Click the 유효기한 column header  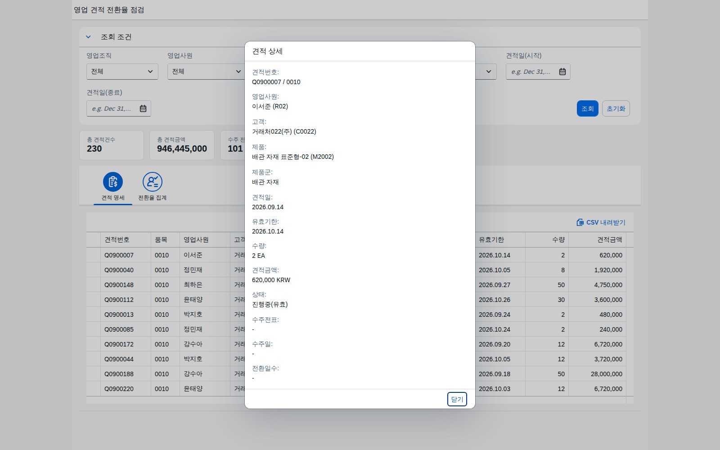click(500, 240)
